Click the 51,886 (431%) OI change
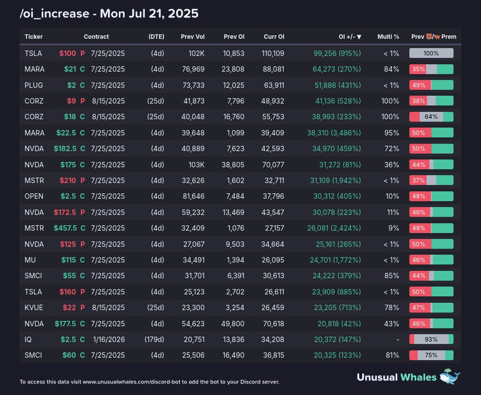 (338, 85)
